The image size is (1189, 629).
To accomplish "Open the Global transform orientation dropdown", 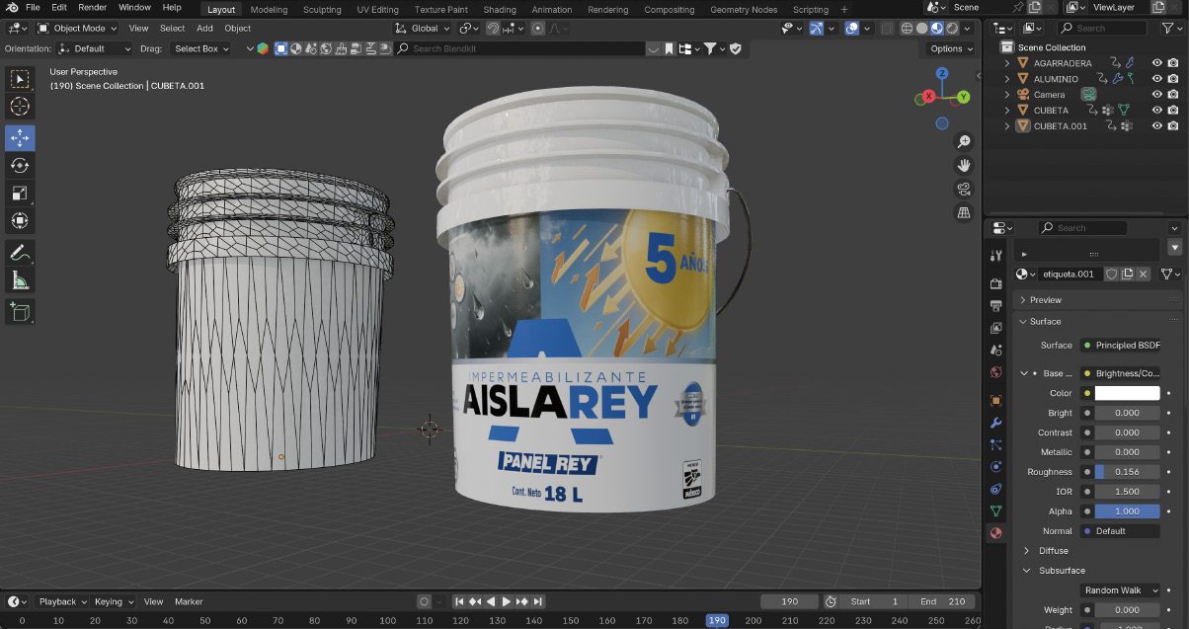I will tap(423, 29).
